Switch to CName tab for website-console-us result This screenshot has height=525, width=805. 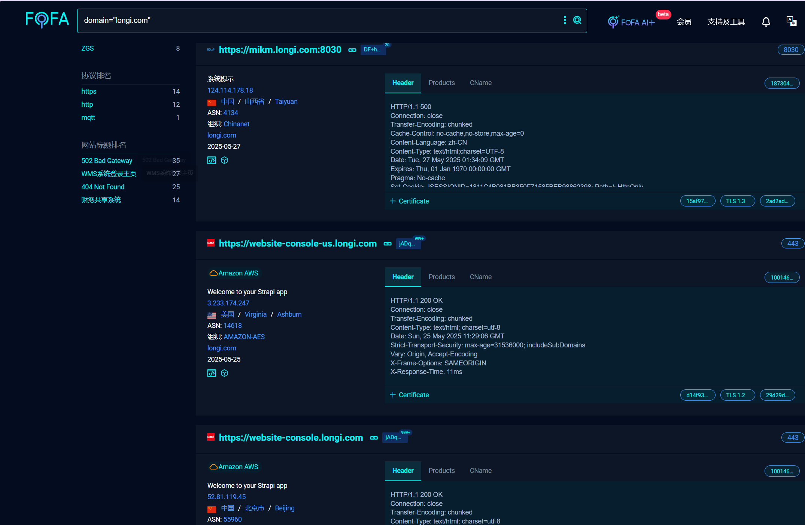pos(480,277)
